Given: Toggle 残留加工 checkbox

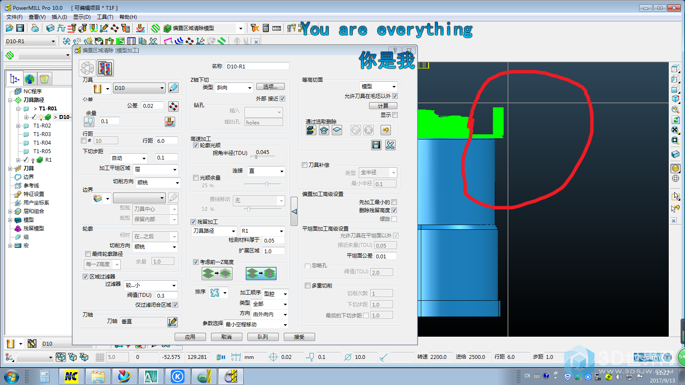Looking at the screenshot, I should [193, 222].
